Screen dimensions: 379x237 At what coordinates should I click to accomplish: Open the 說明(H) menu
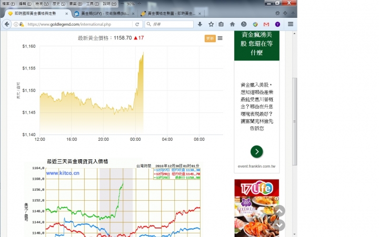(x=109, y=4)
